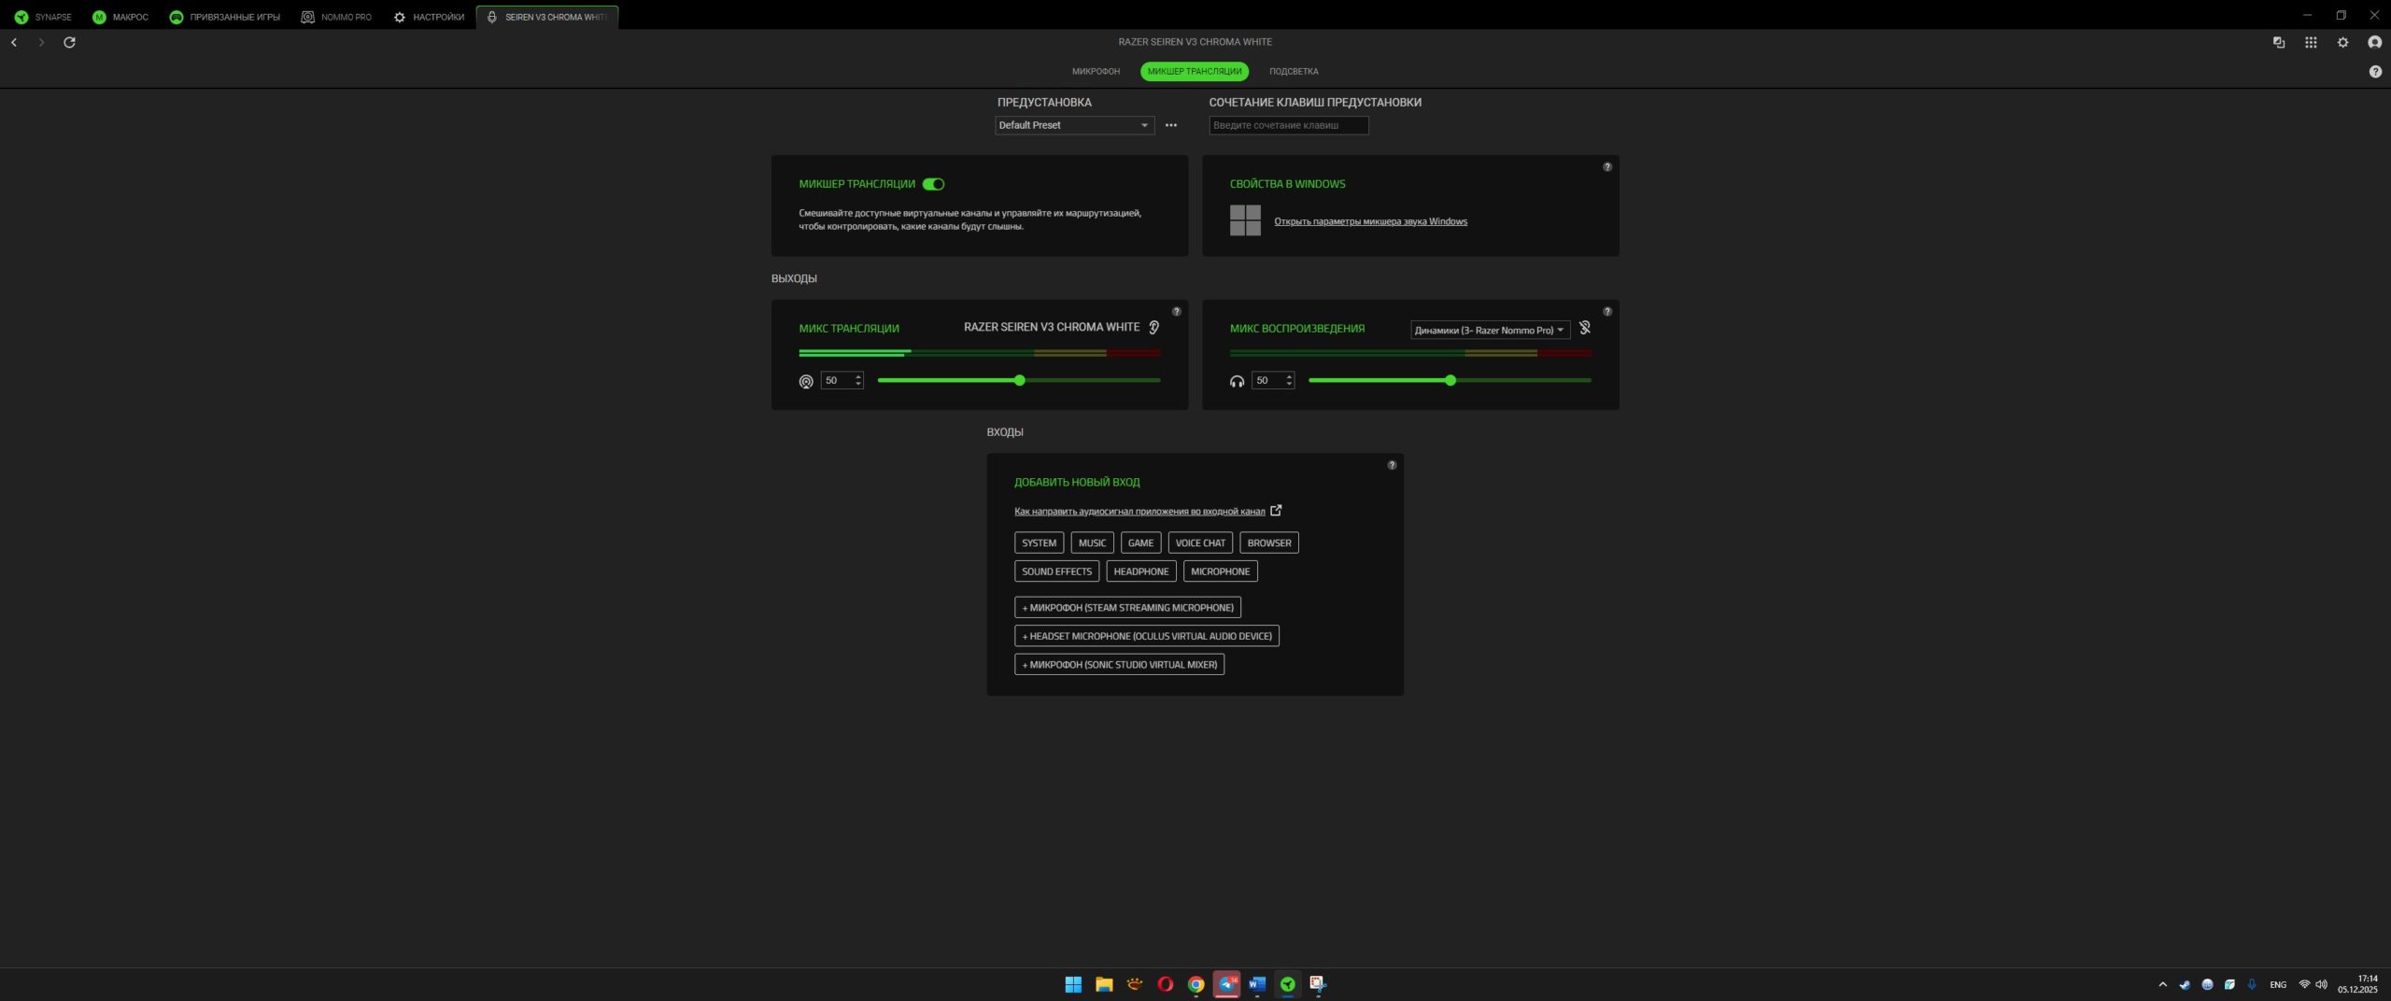Click help icon on Добавить новый вход card

[1392, 465]
